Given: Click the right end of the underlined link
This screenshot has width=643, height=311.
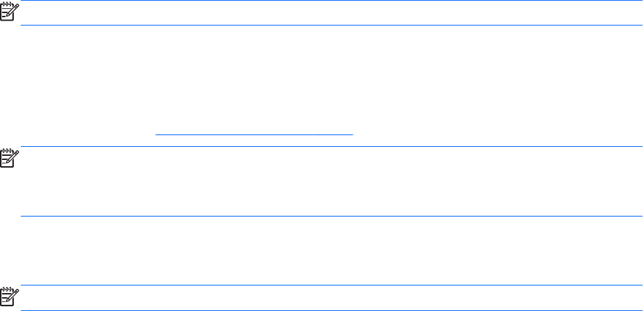Looking at the screenshot, I should coord(350,134).
